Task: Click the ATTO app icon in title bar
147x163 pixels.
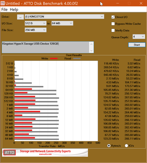Action: 3,3
